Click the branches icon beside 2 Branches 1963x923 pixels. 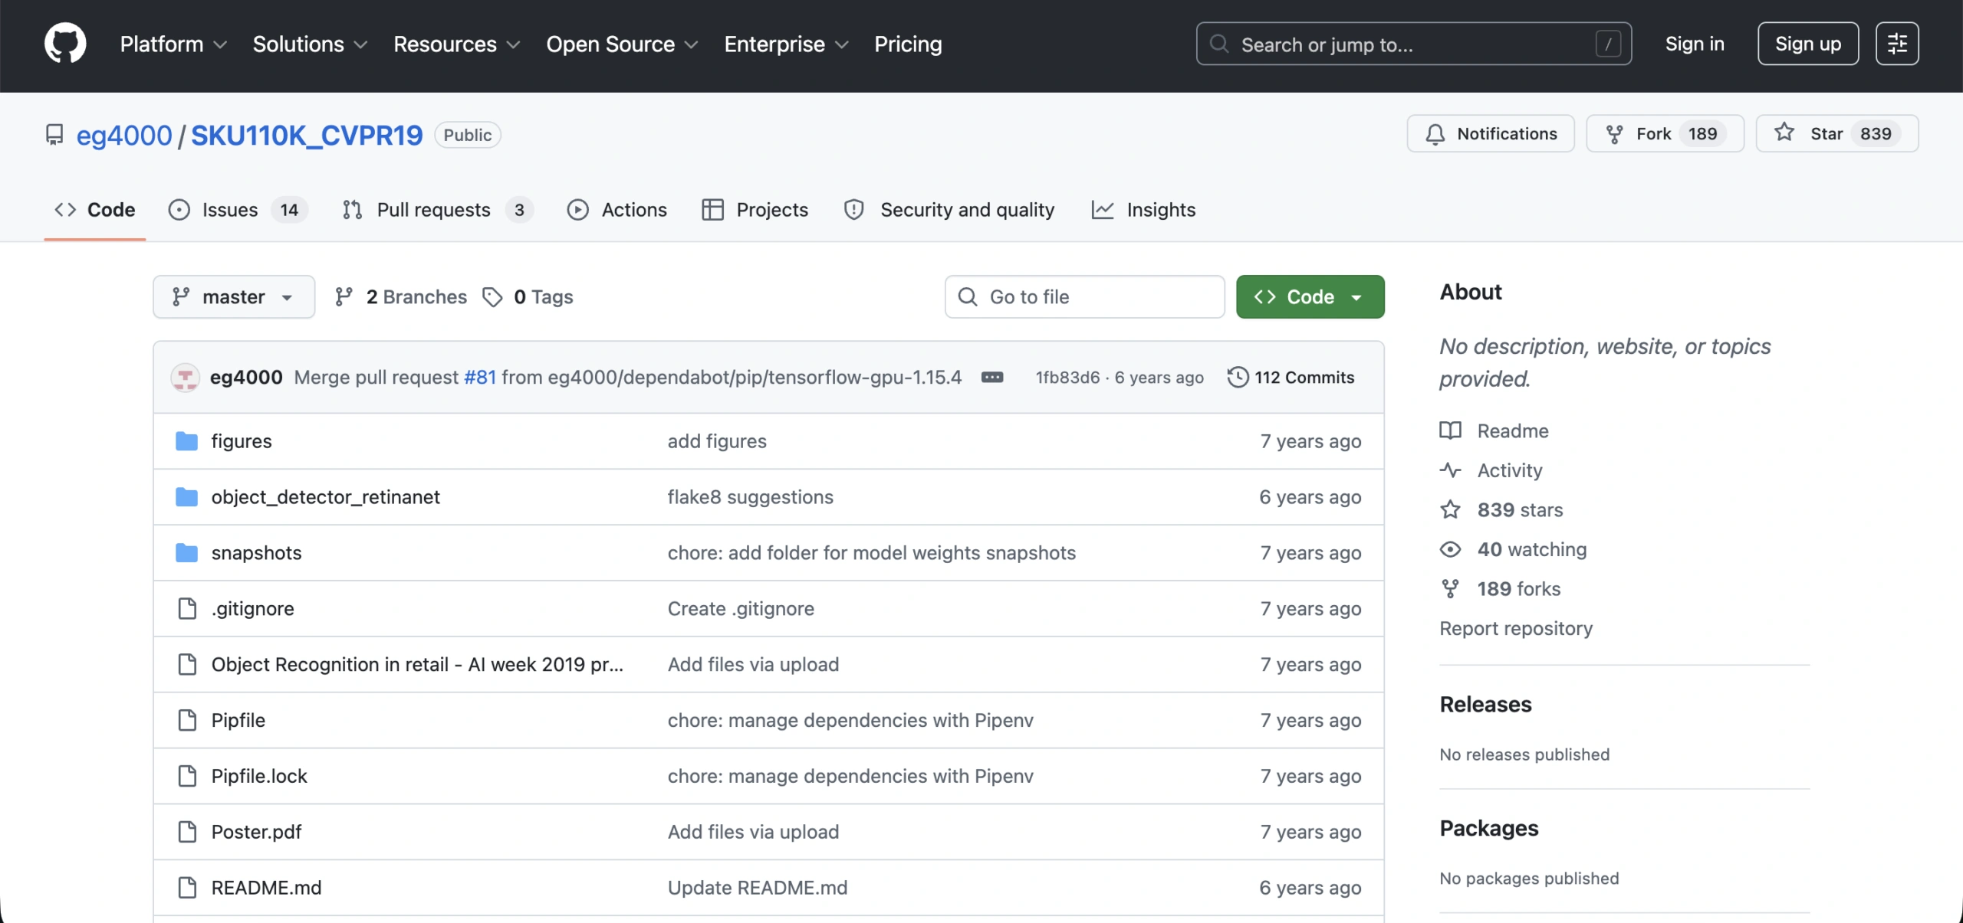click(x=344, y=297)
